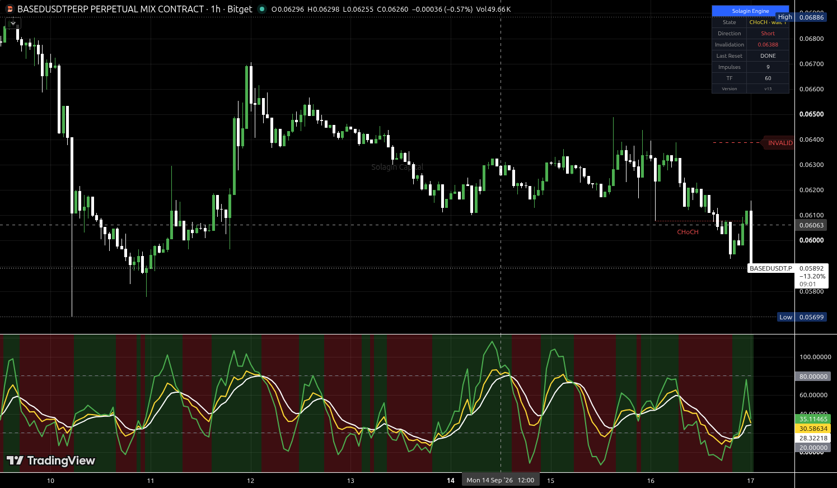Click the green 35.11465 indicator value

(813, 419)
